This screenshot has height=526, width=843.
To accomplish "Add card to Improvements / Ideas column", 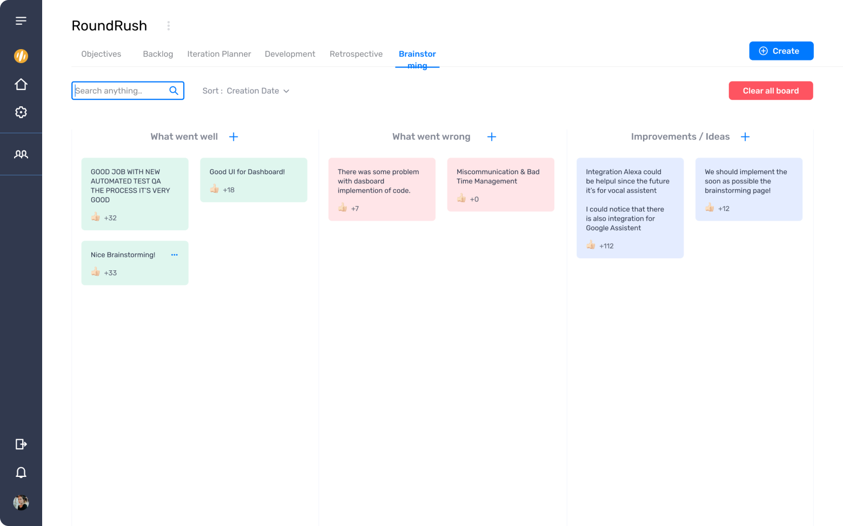I will click(745, 137).
